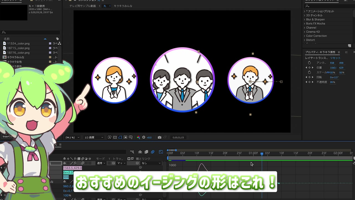Expand Blur & Sharpen effects category

305,19
